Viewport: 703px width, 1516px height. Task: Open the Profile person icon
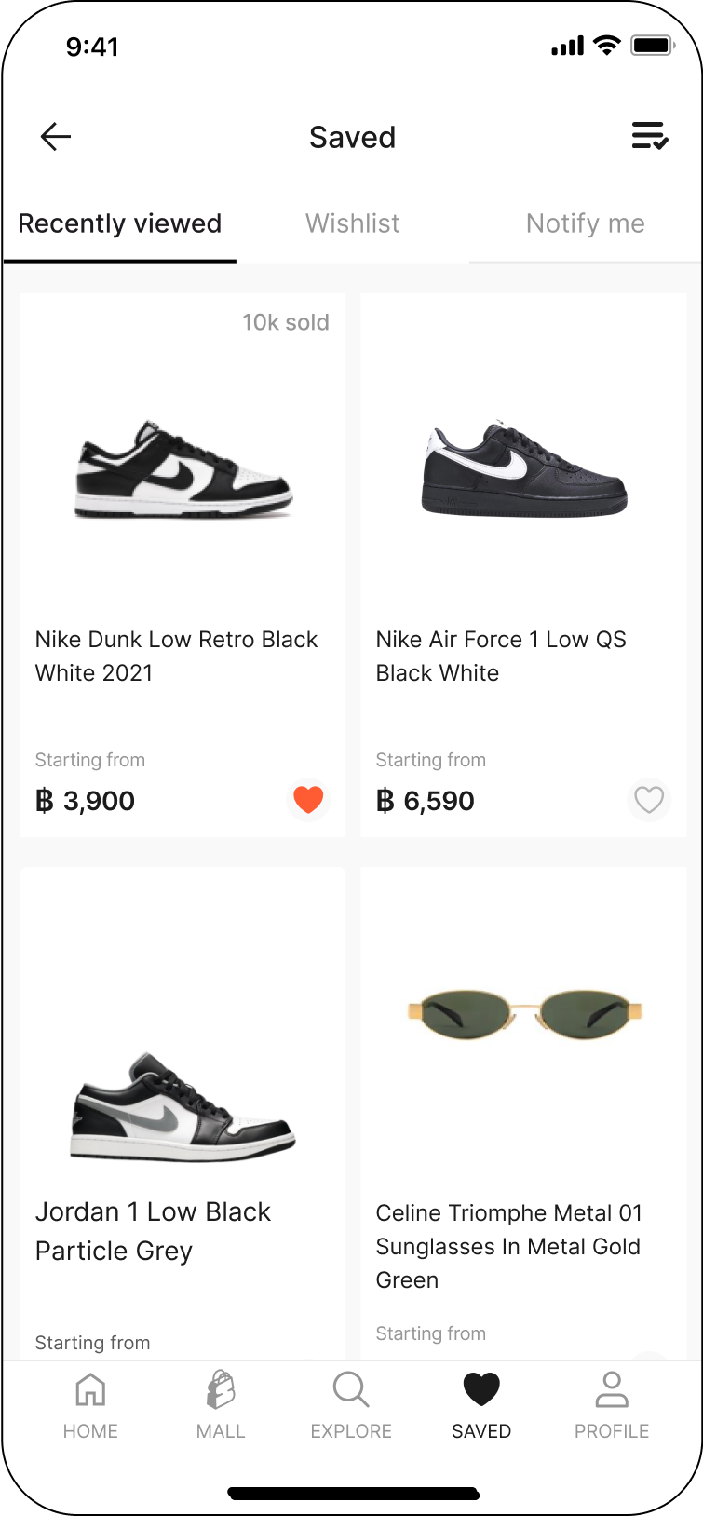coord(612,1390)
